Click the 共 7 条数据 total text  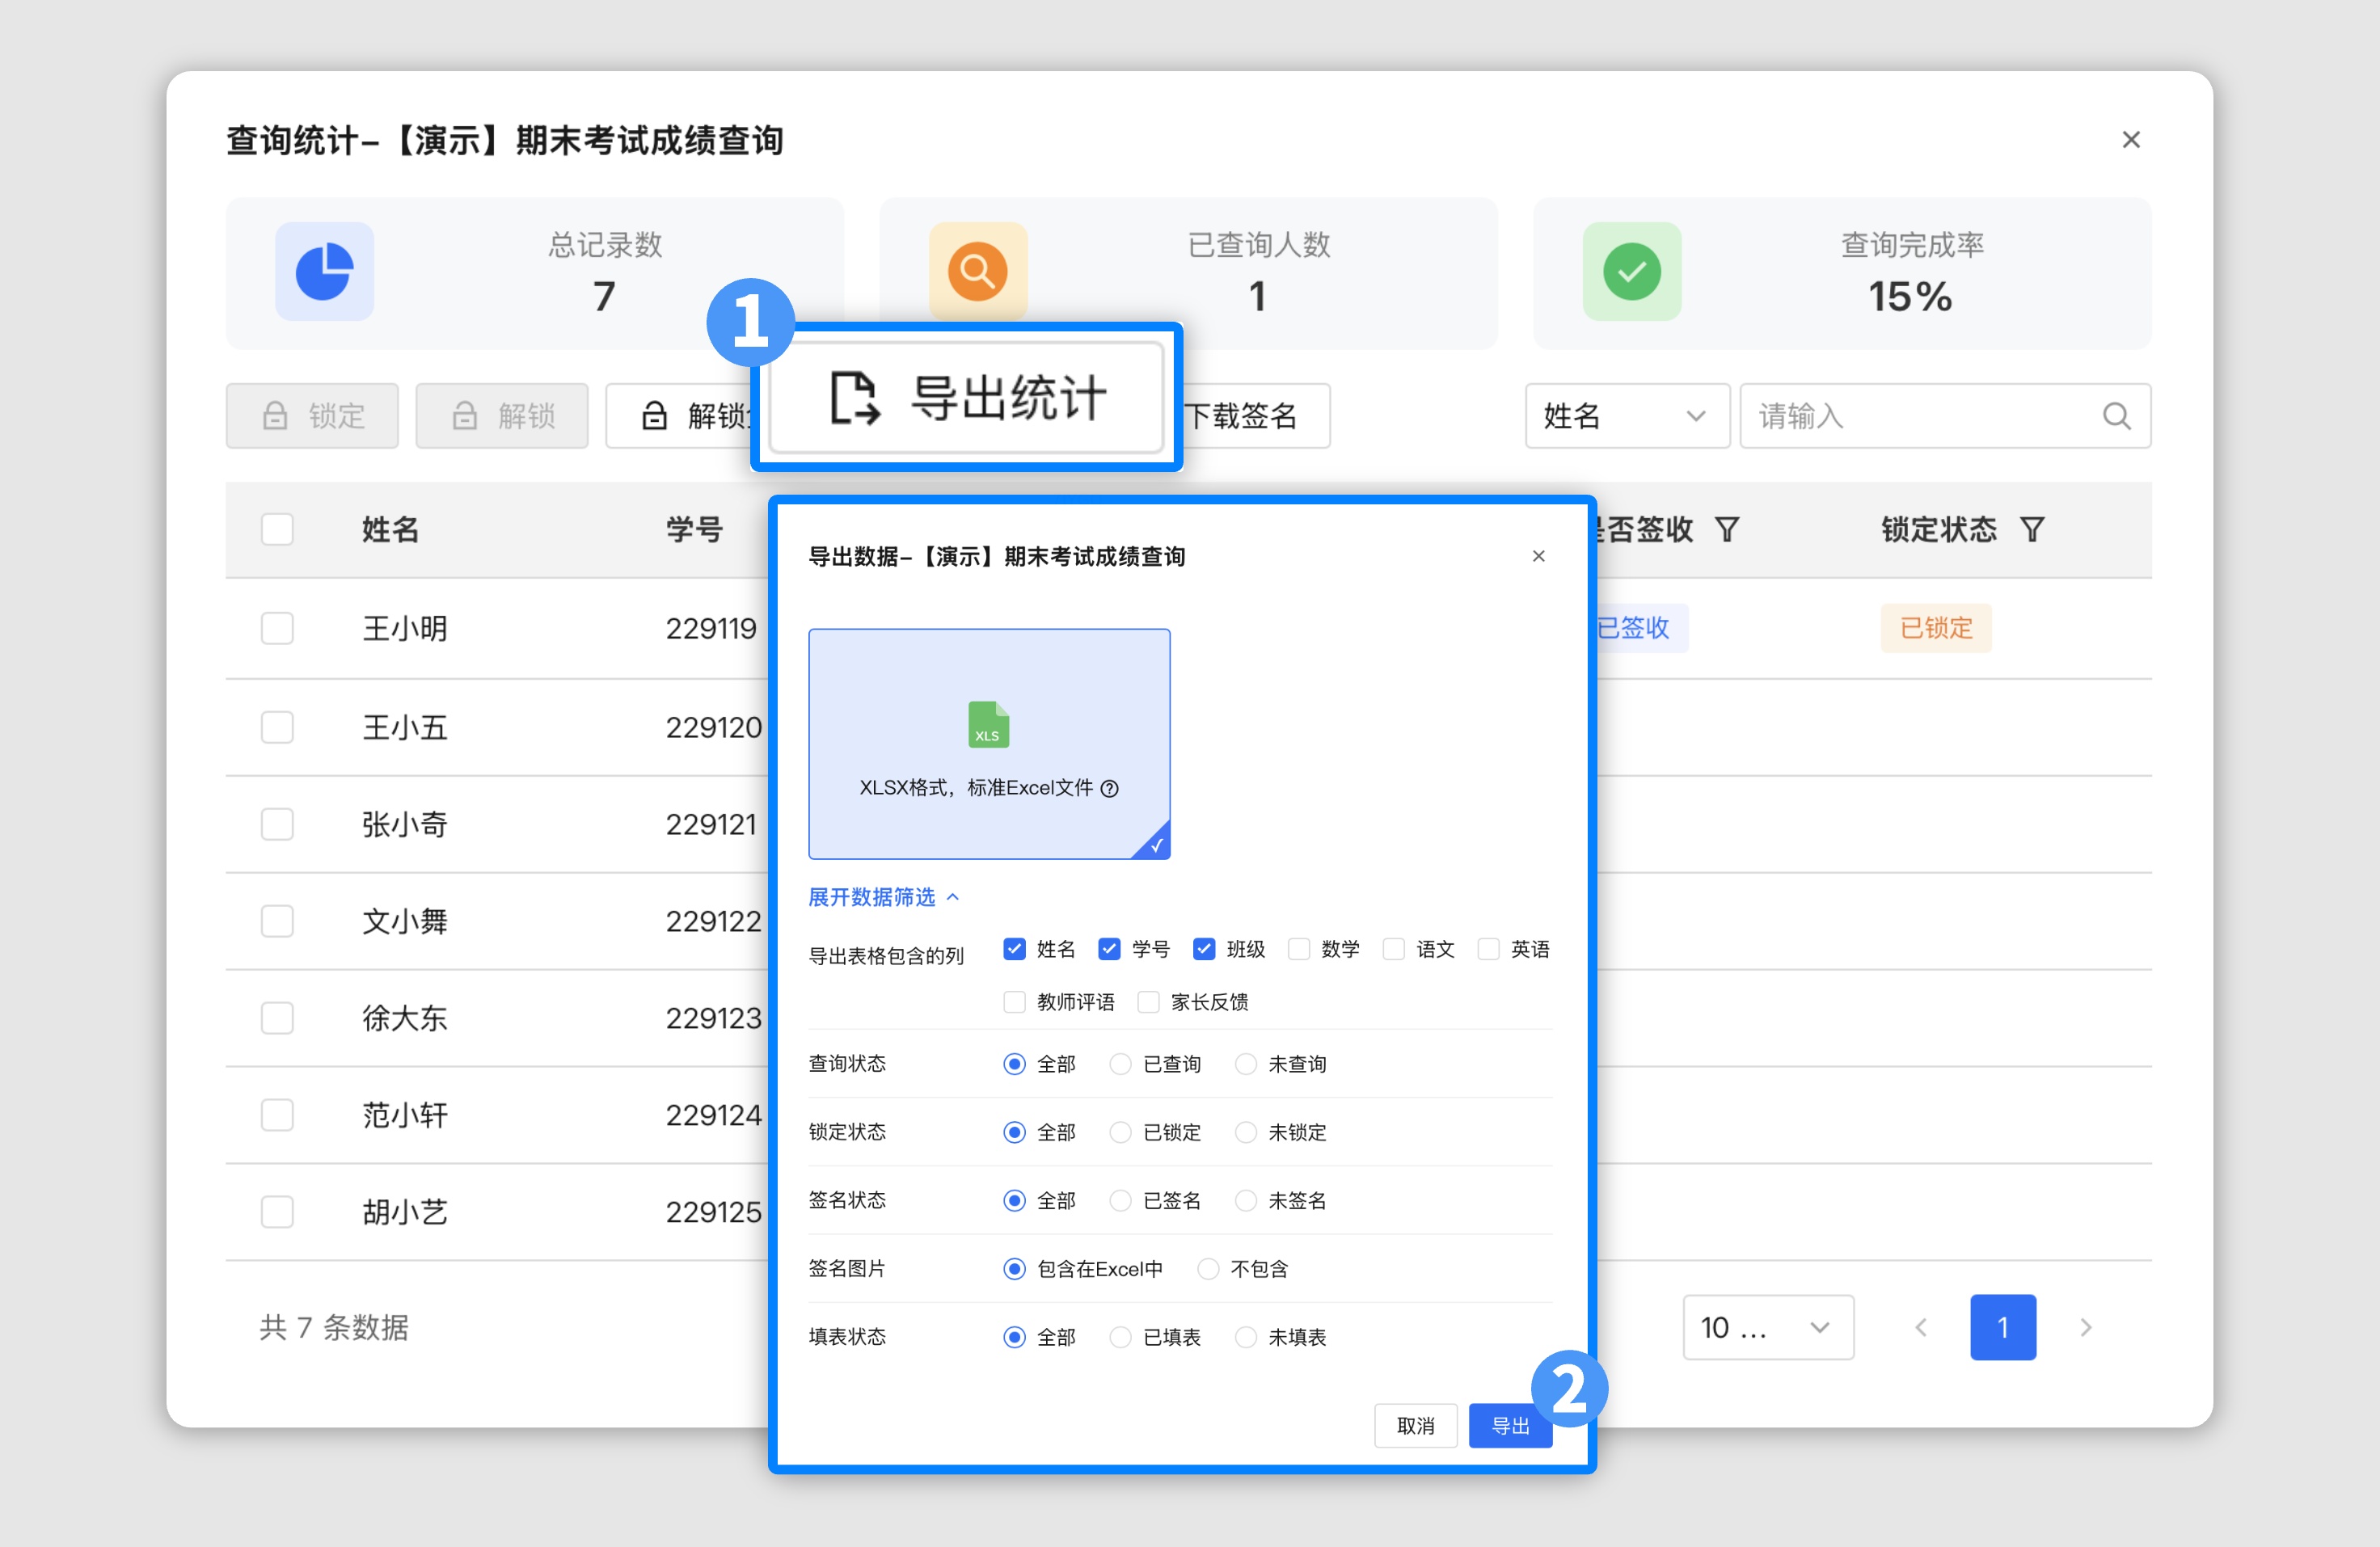coord(334,1327)
